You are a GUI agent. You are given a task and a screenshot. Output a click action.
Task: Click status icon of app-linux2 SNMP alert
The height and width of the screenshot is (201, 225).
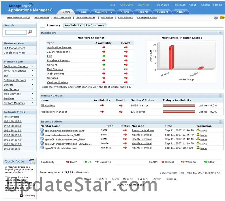pos(125,130)
